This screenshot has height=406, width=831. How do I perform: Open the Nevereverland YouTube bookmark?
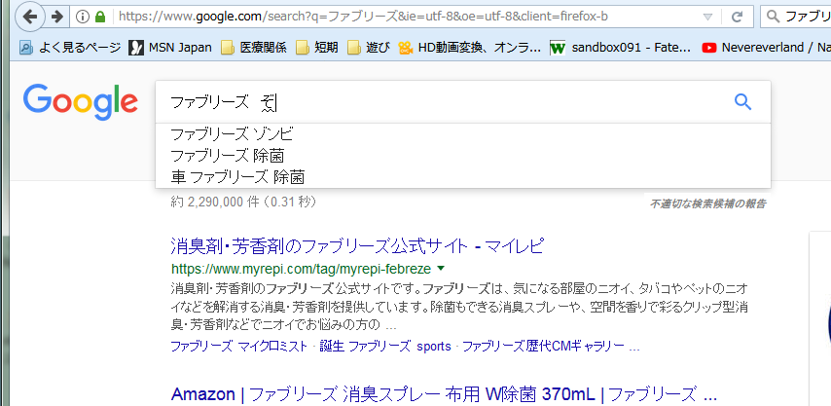point(766,46)
